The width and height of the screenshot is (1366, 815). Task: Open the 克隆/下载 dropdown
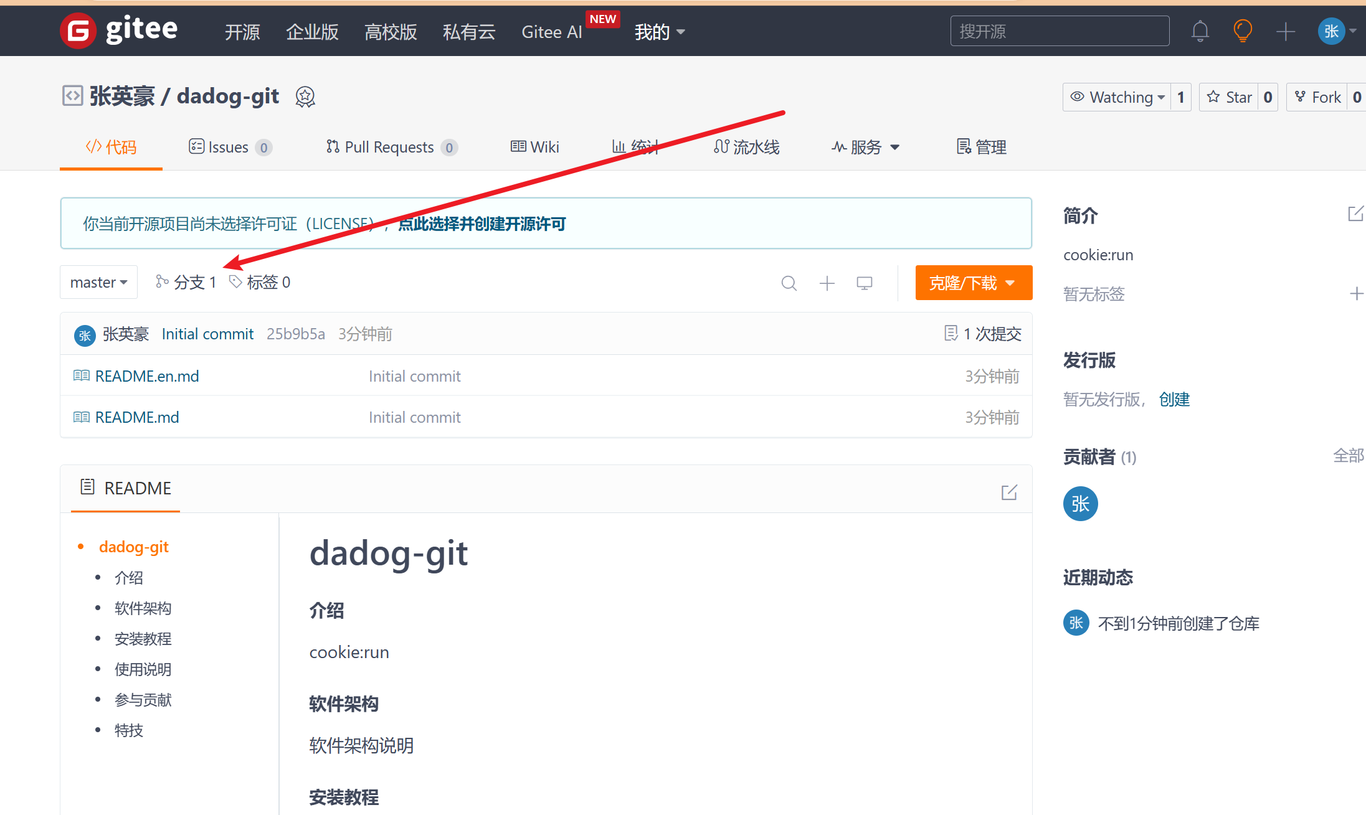point(973,283)
